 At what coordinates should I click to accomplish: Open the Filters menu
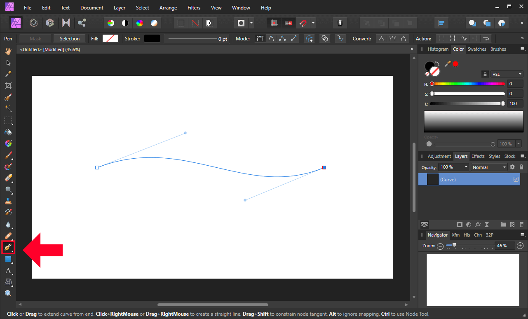pyautogui.click(x=194, y=7)
